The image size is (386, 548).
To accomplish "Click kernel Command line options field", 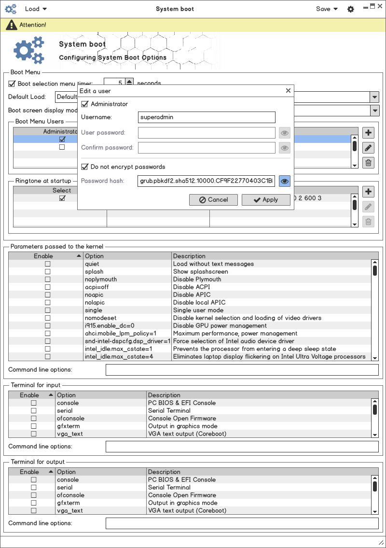I will [x=242, y=370].
